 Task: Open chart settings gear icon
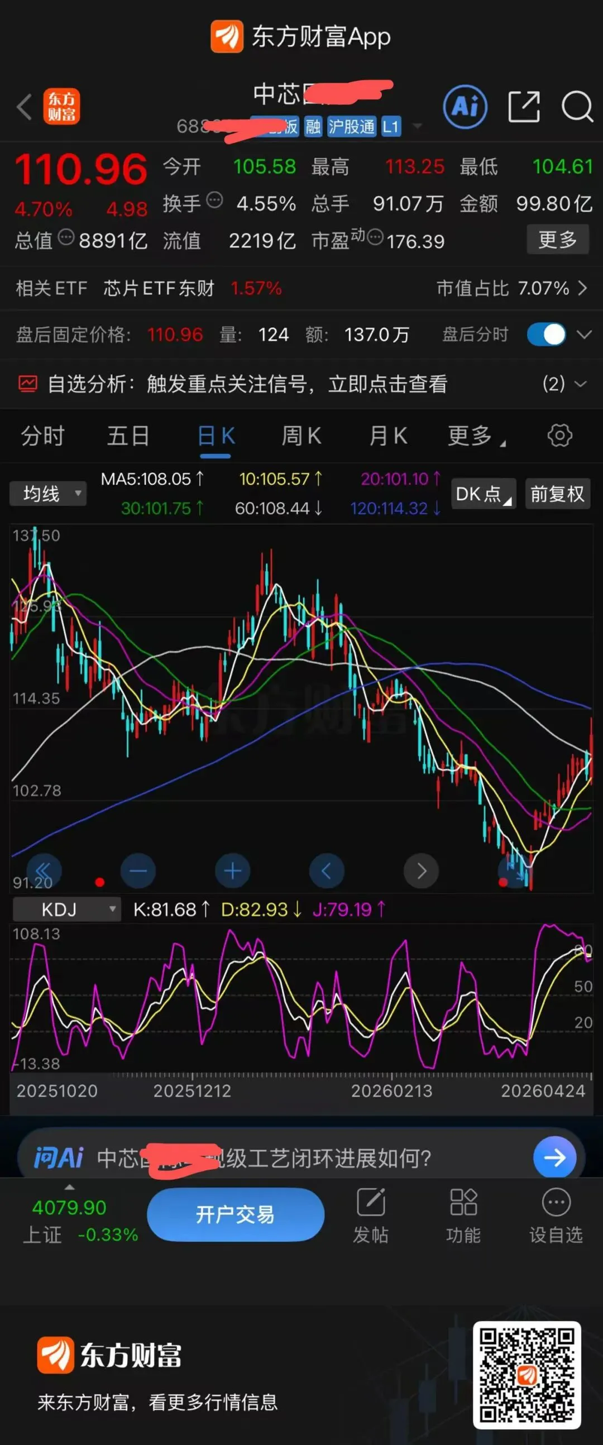pyautogui.click(x=560, y=436)
